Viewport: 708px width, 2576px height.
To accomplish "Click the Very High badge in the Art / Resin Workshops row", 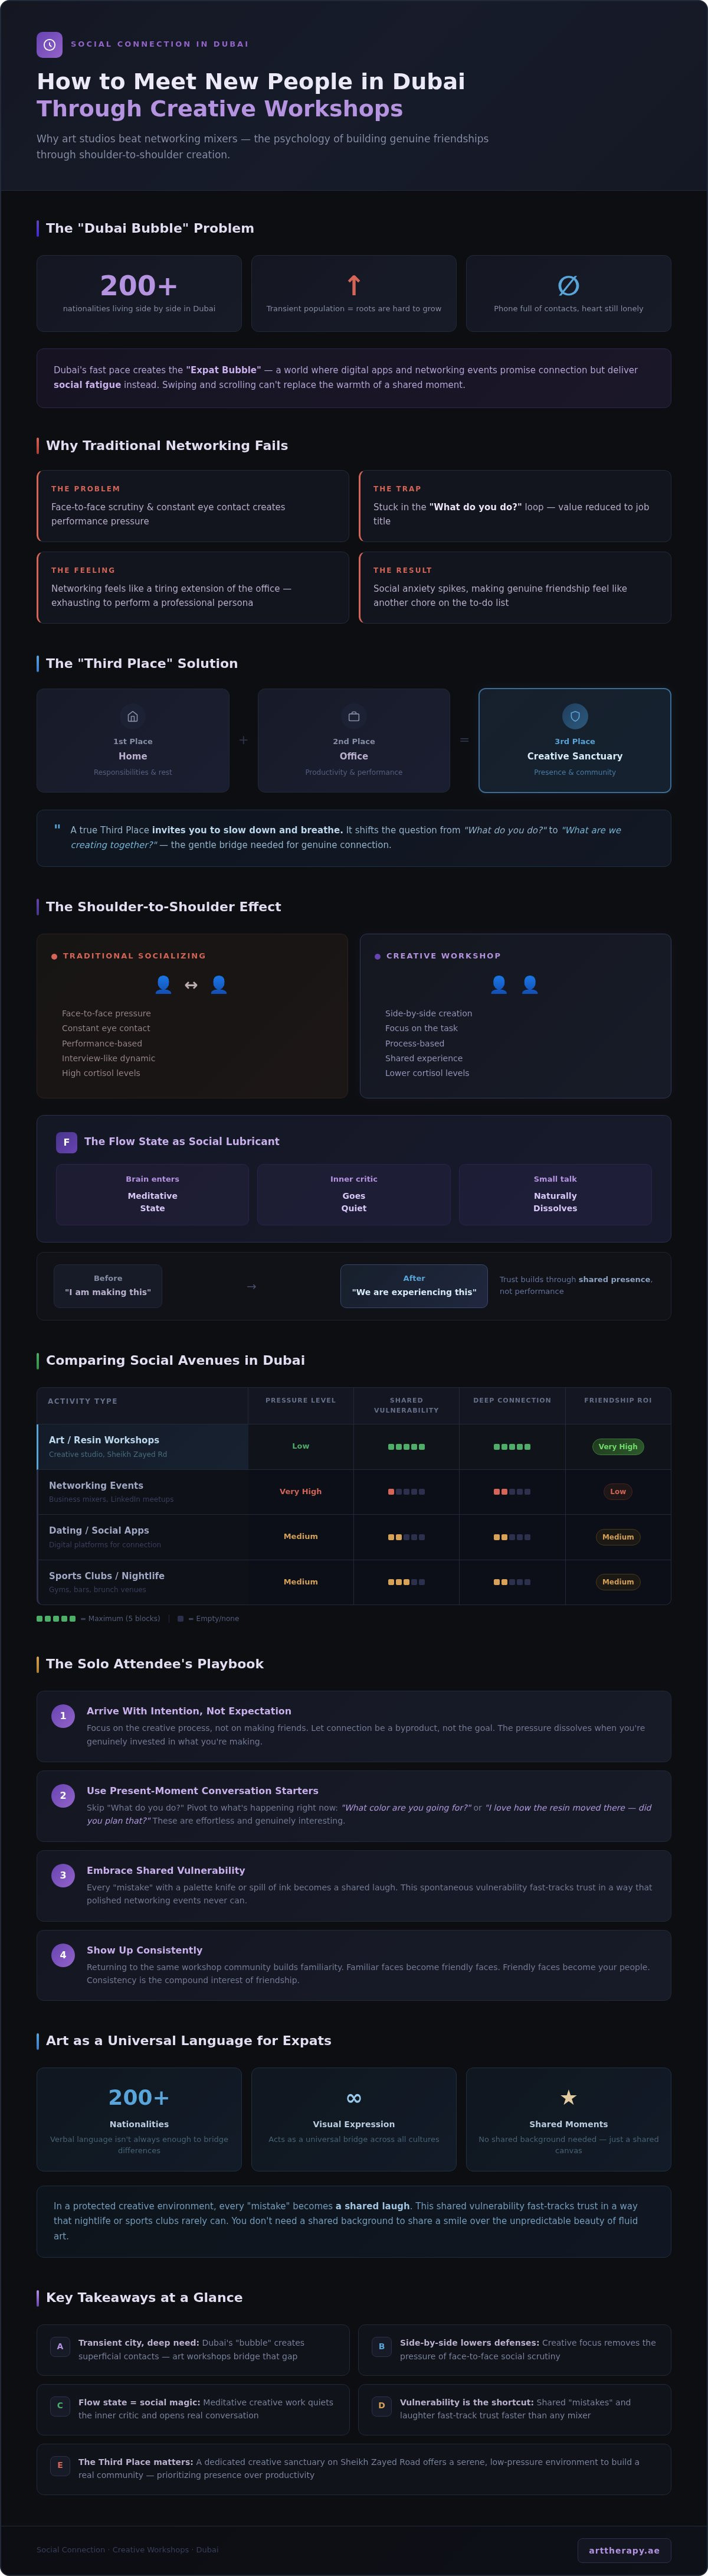I will pyautogui.click(x=618, y=1446).
